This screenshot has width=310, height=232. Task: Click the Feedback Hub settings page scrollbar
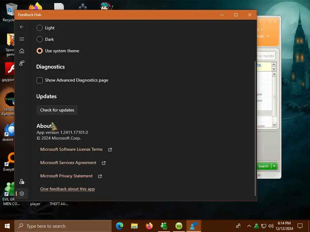[x=255, y=128]
